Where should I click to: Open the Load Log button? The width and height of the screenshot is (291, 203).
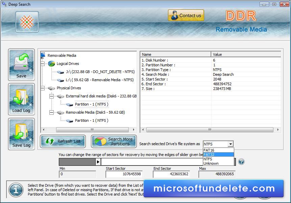[21, 99]
